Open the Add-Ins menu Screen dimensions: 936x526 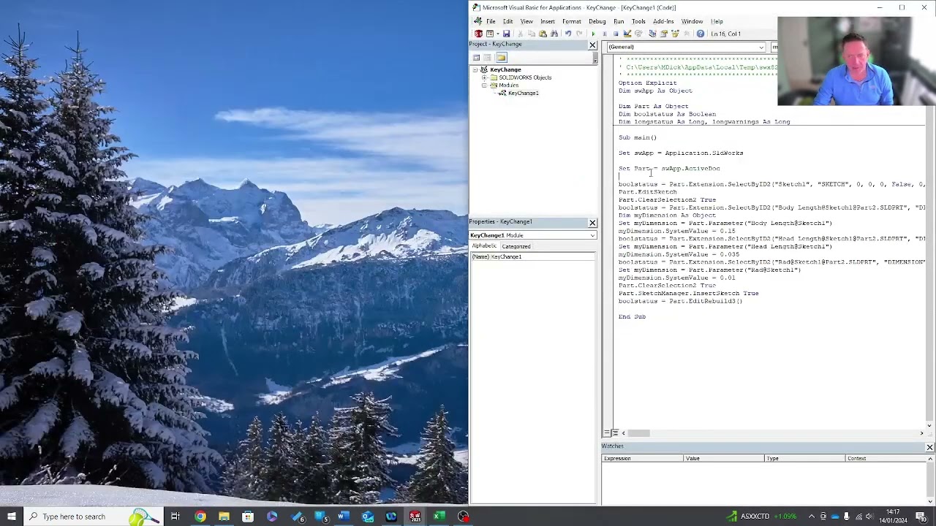(663, 21)
